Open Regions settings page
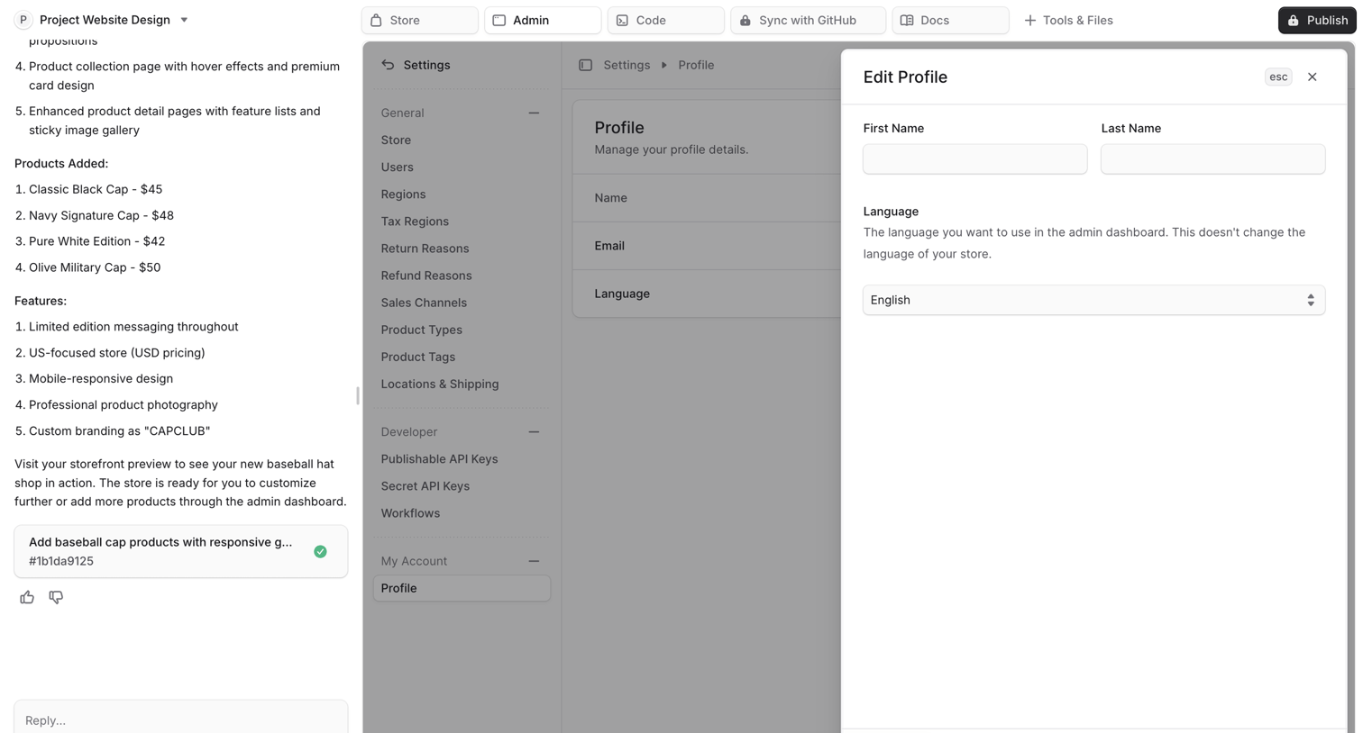This screenshot has width=1363, height=733. [x=403, y=194]
